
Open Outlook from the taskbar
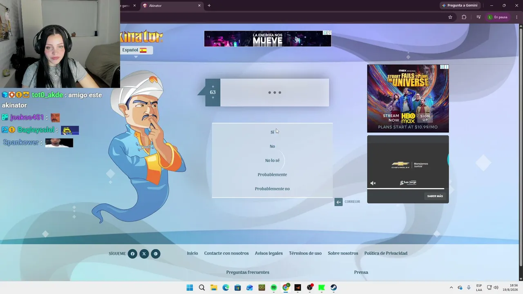[250, 287]
